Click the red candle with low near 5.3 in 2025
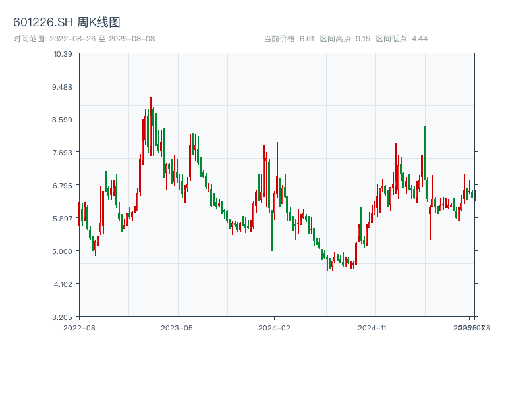527x395 pixels. point(430,223)
